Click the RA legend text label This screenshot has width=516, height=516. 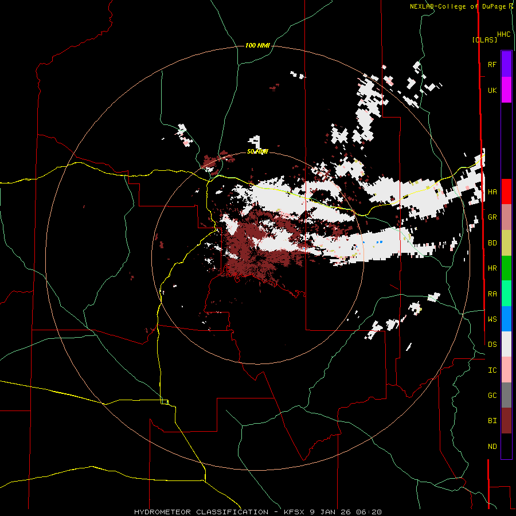492,294
